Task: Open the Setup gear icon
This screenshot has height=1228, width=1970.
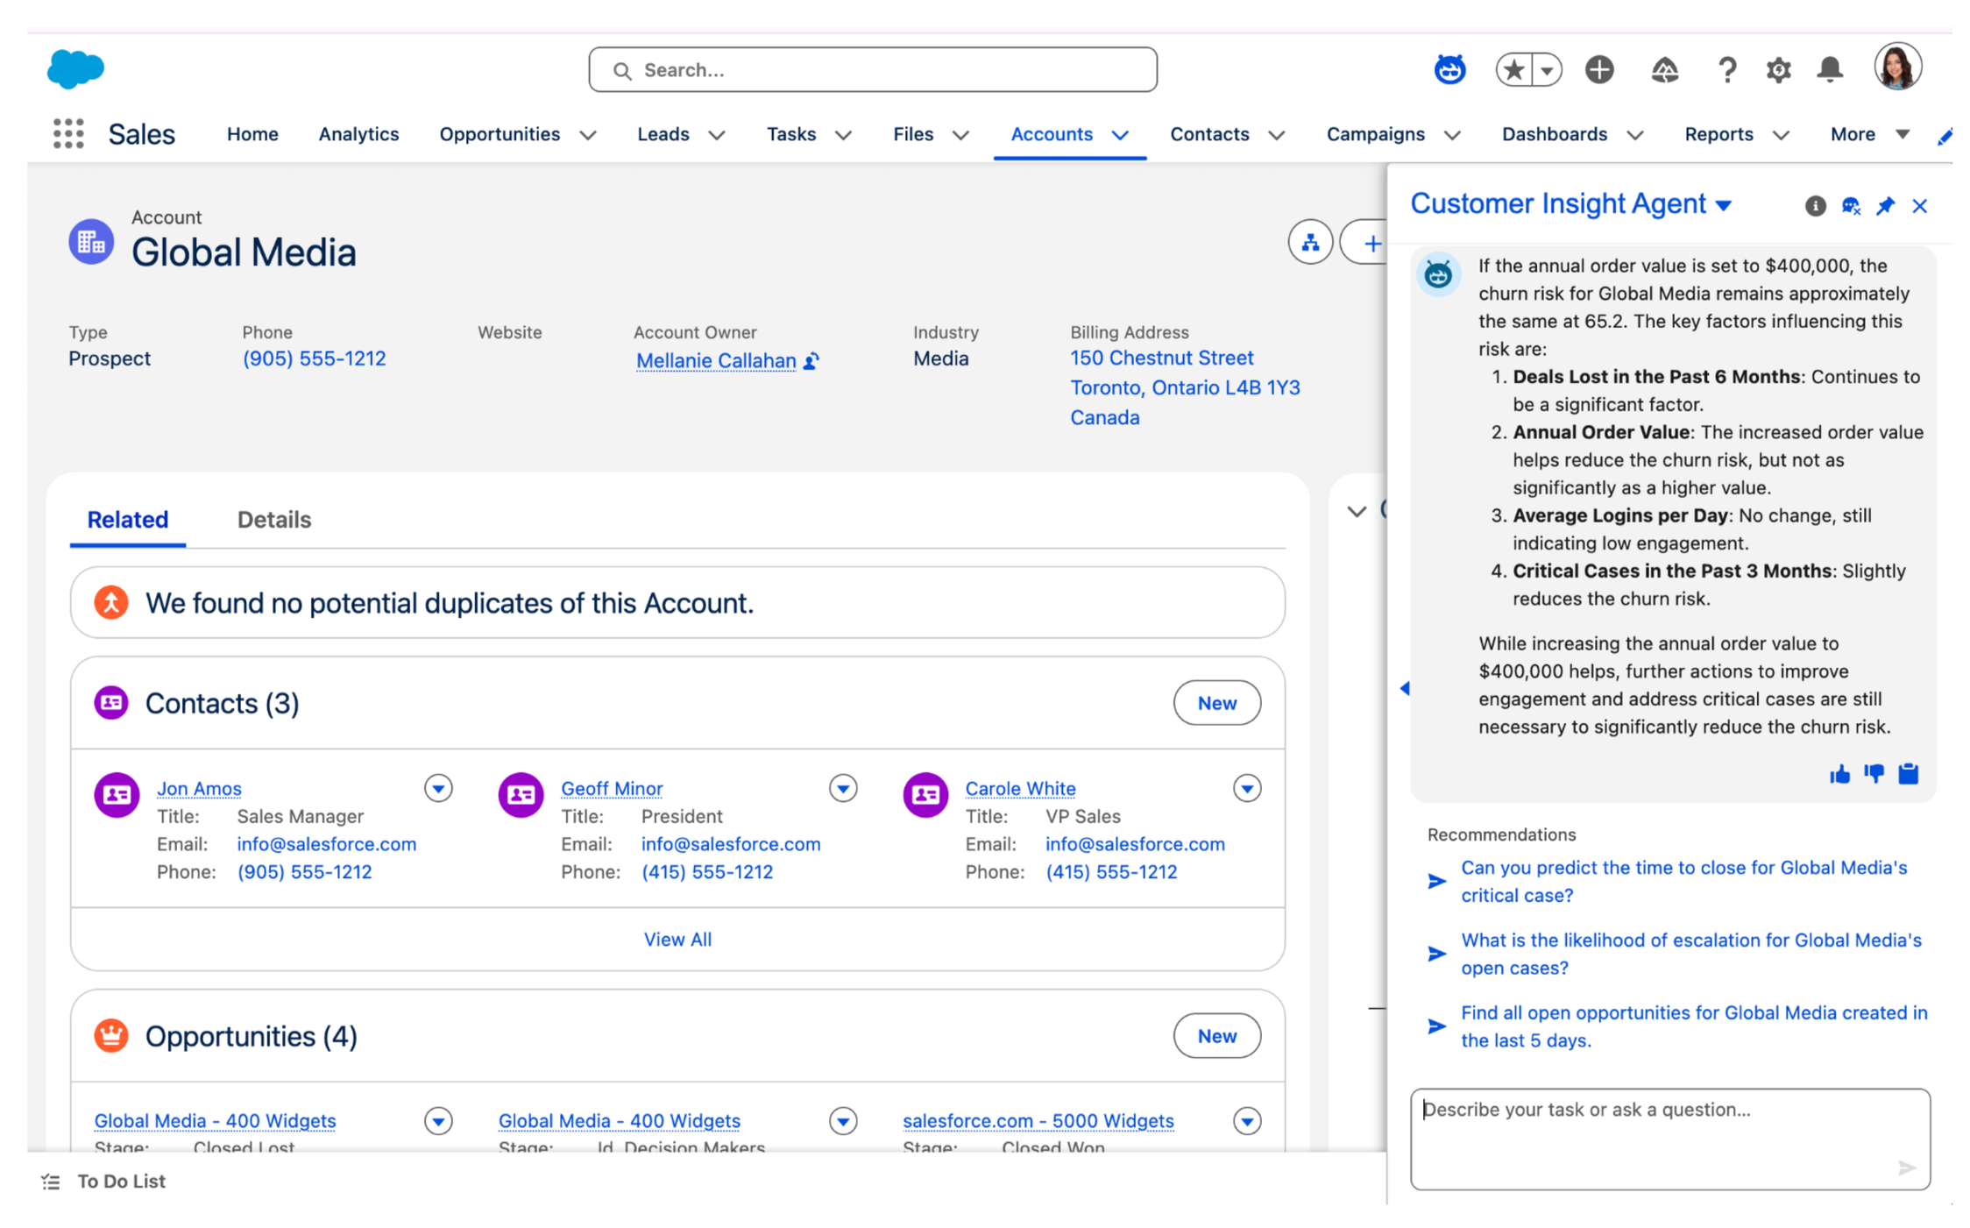Action: click(x=1777, y=69)
